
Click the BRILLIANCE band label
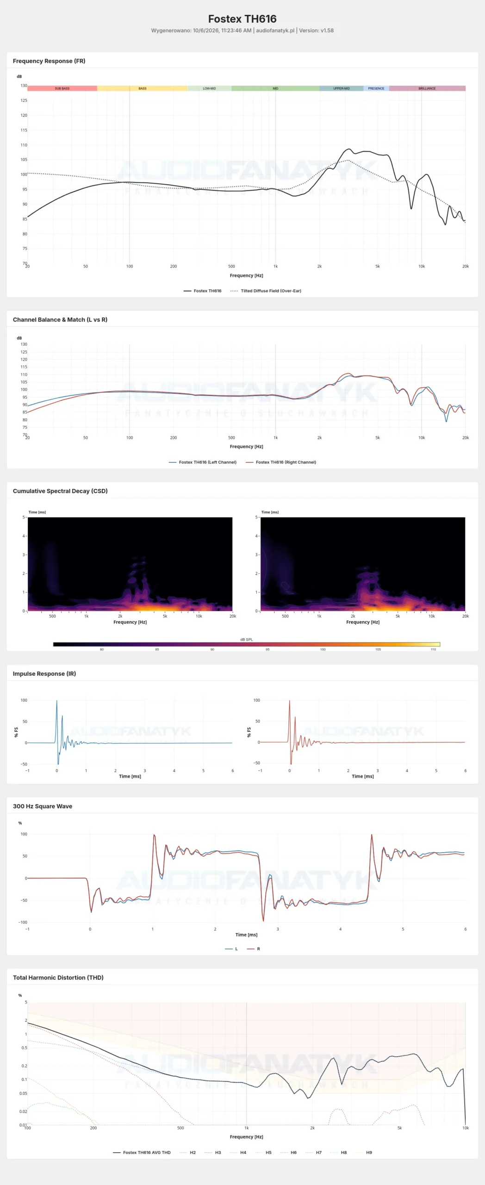(x=427, y=88)
